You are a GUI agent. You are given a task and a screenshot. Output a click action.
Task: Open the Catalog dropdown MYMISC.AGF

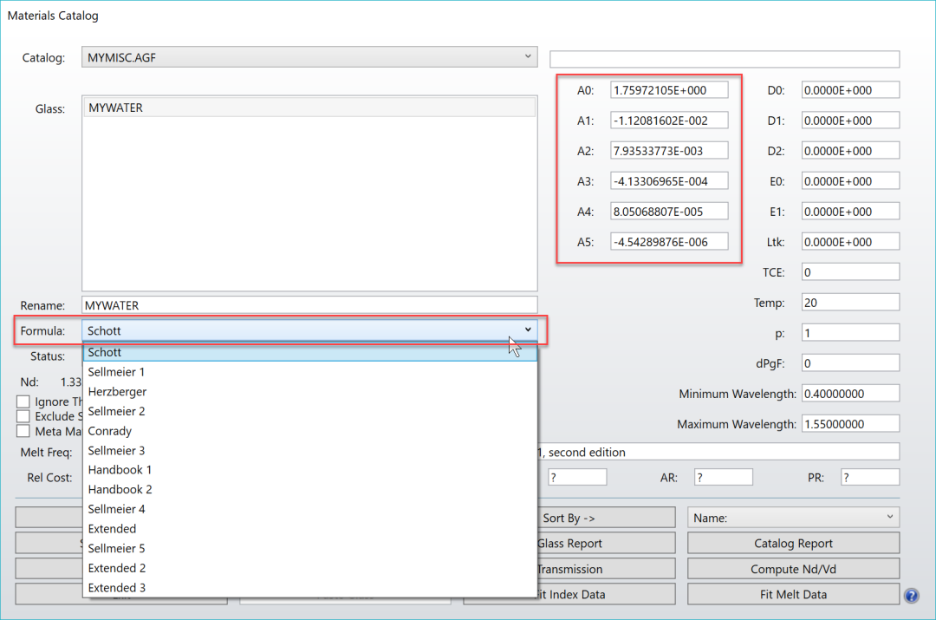[x=309, y=57]
